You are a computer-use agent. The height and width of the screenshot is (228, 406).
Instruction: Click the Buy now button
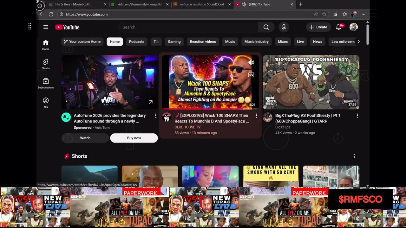pyautogui.click(x=134, y=138)
